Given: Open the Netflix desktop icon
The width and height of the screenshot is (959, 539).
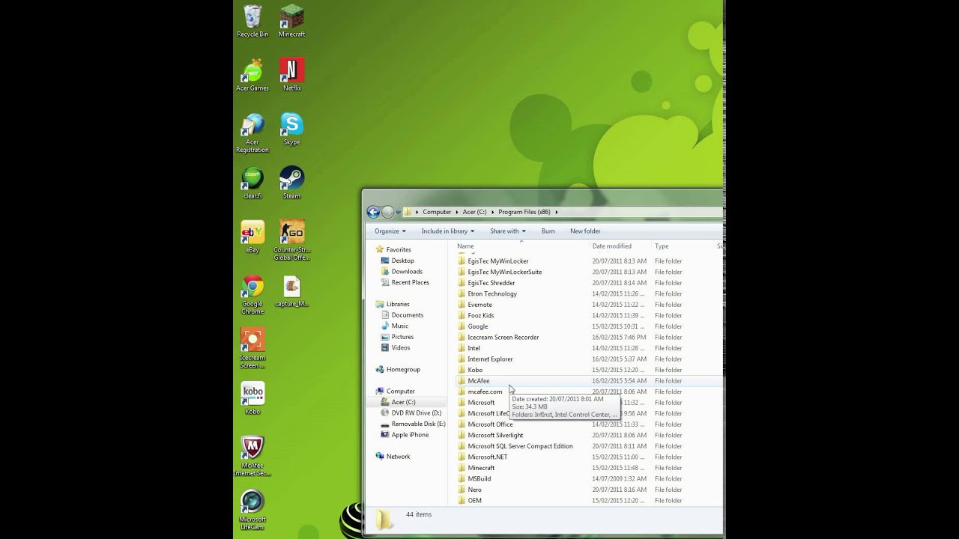Looking at the screenshot, I should [x=291, y=75].
